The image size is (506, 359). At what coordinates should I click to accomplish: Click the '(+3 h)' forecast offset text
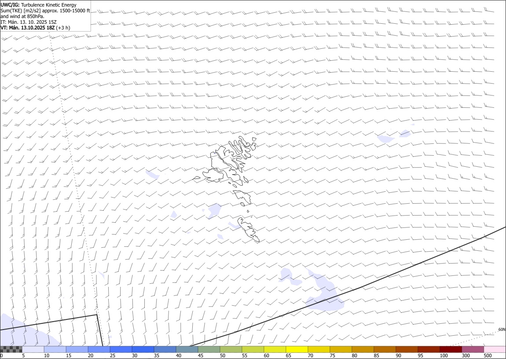pyautogui.click(x=63, y=28)
